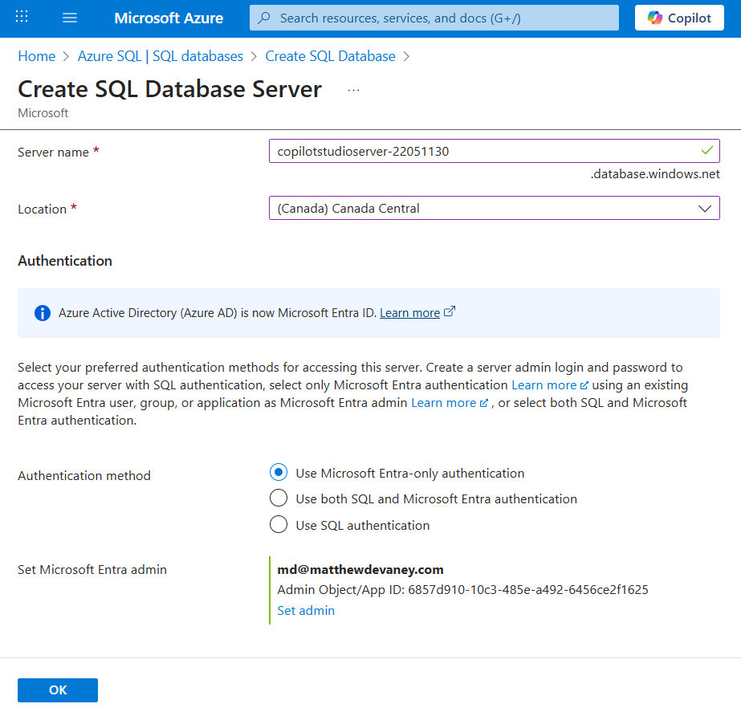Click the external link icon after banner Learn more
741x712 pixels.
tap(450, 312)
